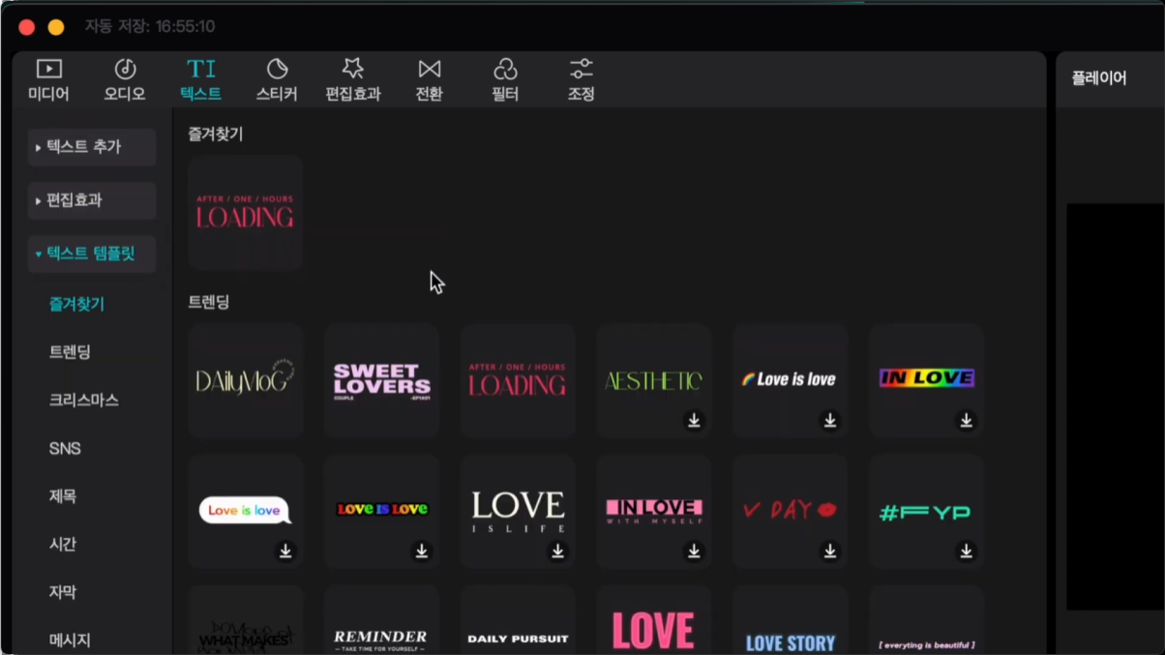Image resolution: width=1165 pixels, height=655 pixels.
Task: Select 제목 category in the sidebar
Action: 63,496
